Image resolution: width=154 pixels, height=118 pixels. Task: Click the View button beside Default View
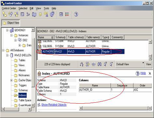pos(148,64)
